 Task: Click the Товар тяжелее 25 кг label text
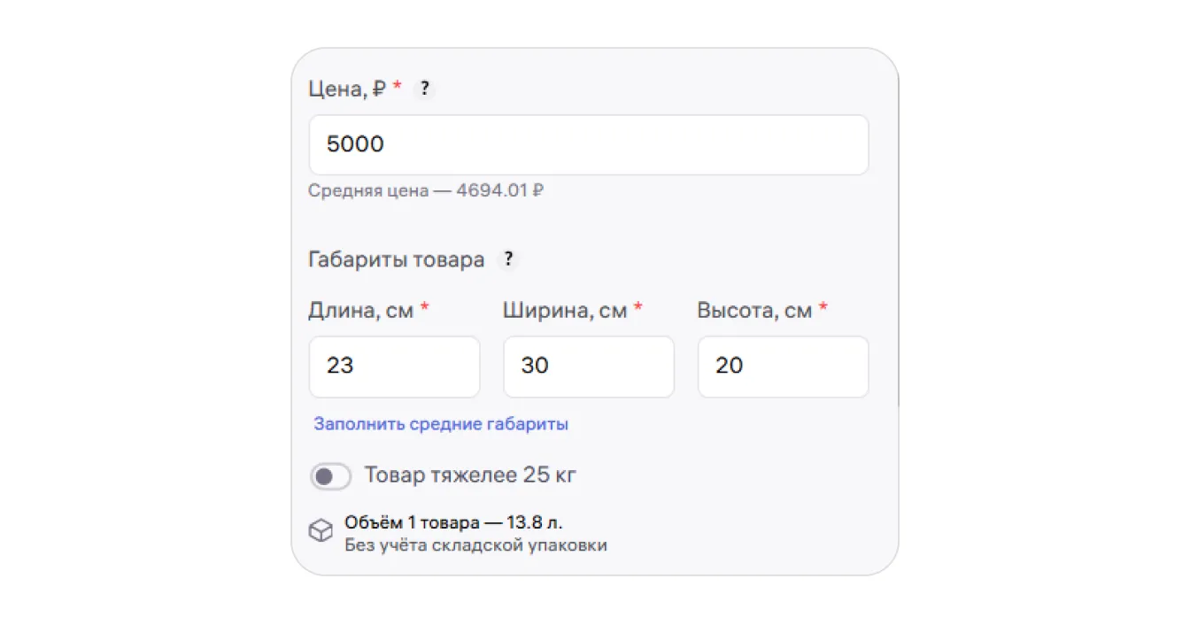470,475
